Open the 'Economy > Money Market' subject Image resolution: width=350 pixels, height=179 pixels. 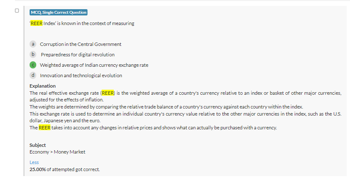57,152
